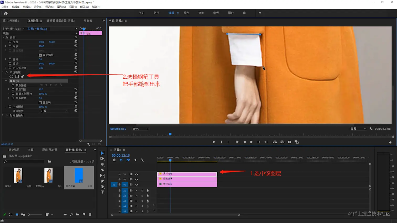The height and width of the screenshot is (223, 397).
Task: Show more workspaces overflow chevrons
Action: click(260, 13)
